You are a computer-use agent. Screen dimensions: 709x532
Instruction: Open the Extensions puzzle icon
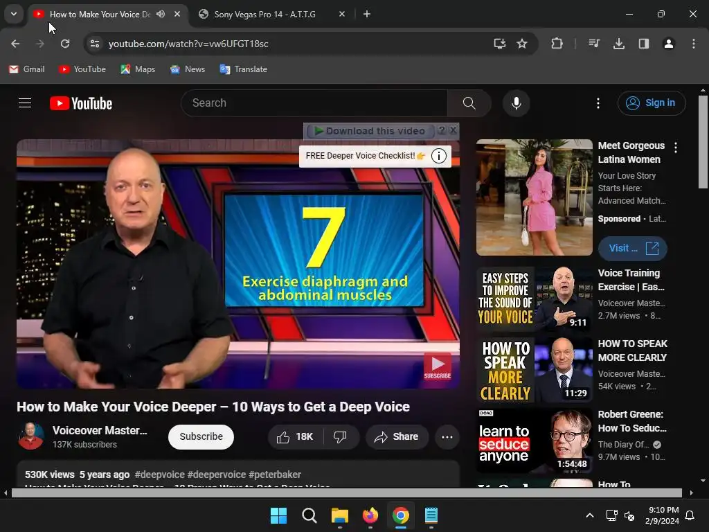557,44
